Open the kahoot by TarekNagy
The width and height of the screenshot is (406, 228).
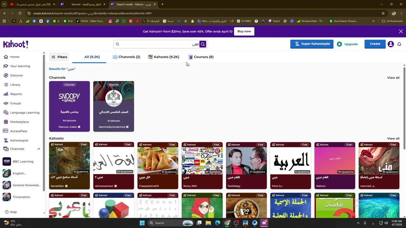pos(246,166)
